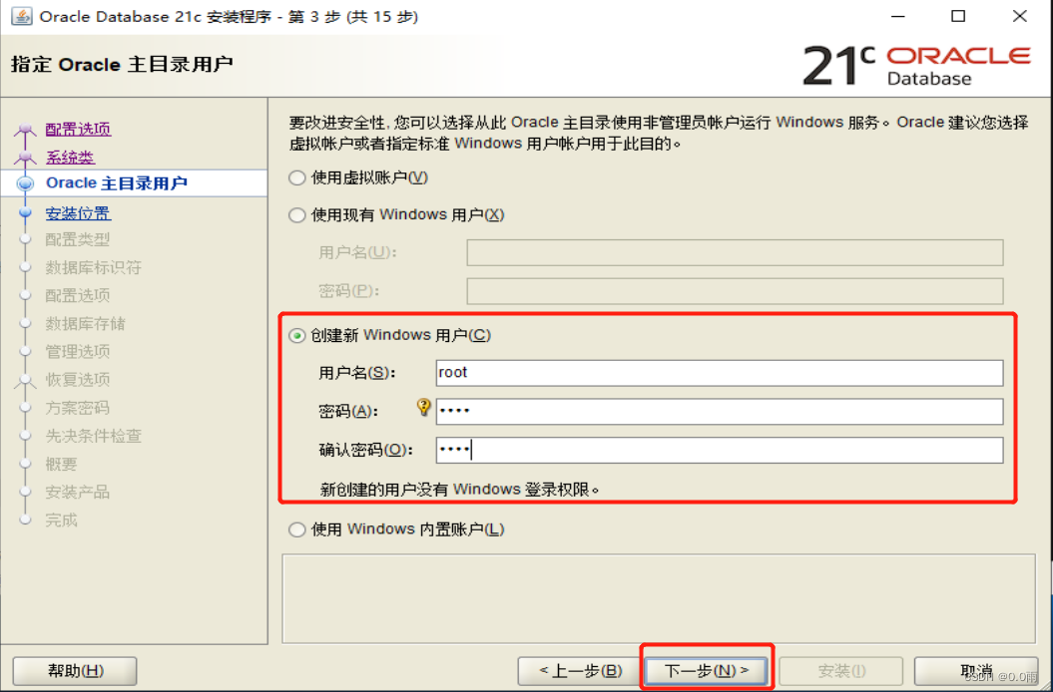This screenshot has width=1053, height=692.
Task: Click the 确认密码(O) field
Action: pyautogui.click(x=720, y=451)
